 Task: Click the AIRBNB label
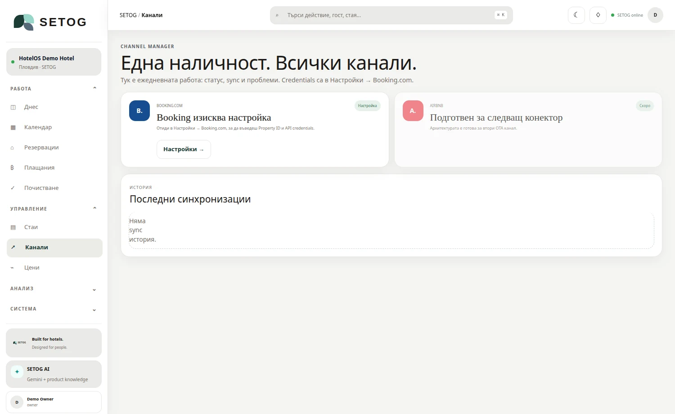436,106
